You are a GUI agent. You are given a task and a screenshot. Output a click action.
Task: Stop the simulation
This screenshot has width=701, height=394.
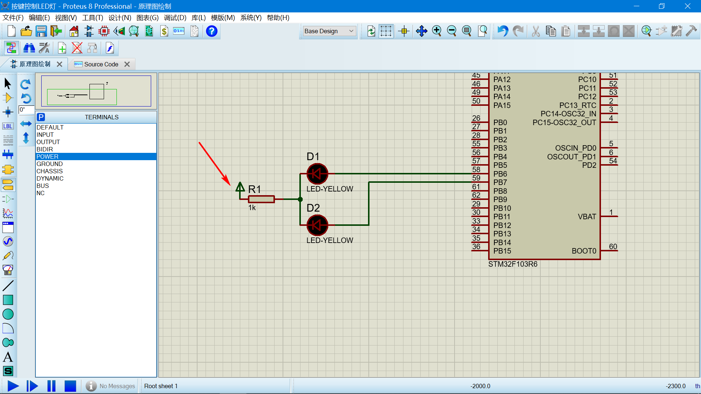click(x=70, y=386)
